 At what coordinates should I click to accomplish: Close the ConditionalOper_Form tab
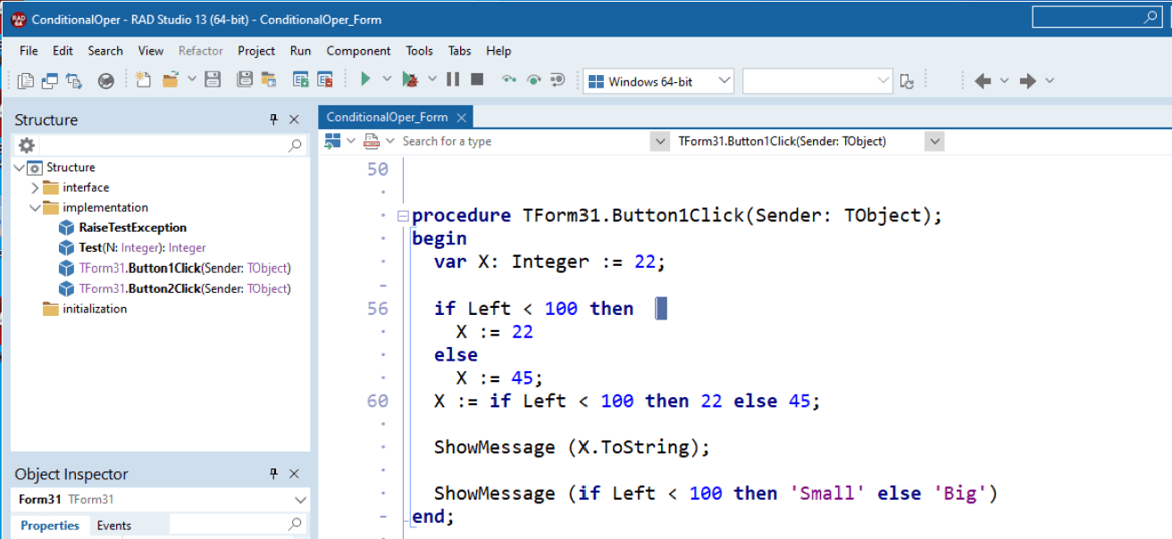(x=461, y=117)
